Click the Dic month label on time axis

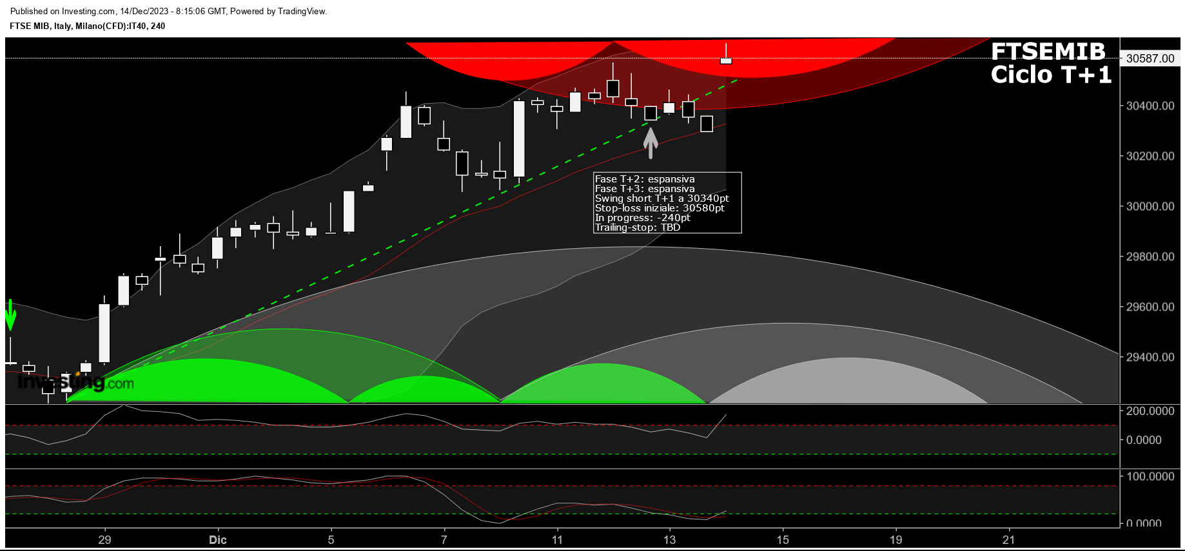point(218,539)
